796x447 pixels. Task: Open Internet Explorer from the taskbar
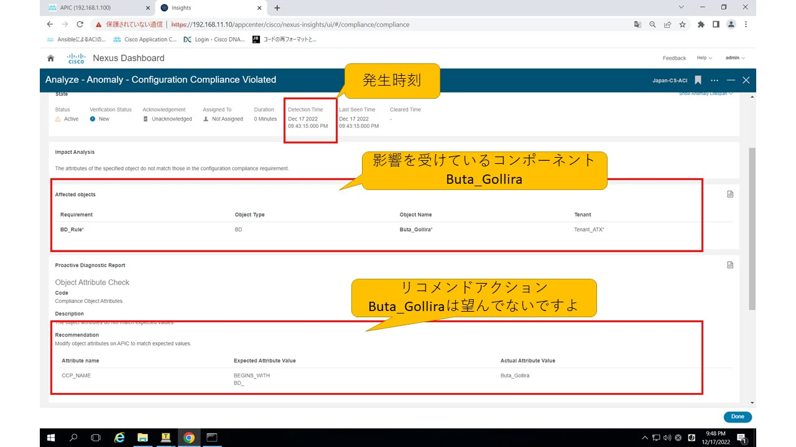(119, 438)
